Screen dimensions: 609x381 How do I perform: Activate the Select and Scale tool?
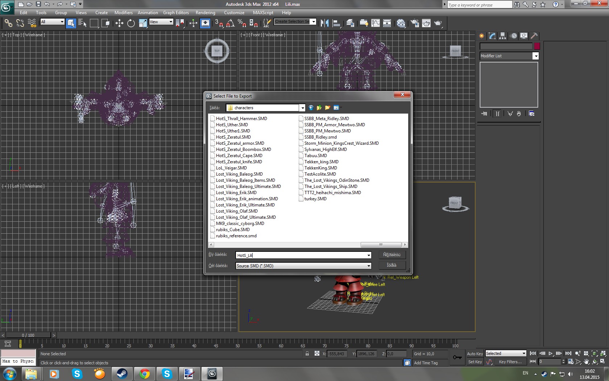click(143, 23)
